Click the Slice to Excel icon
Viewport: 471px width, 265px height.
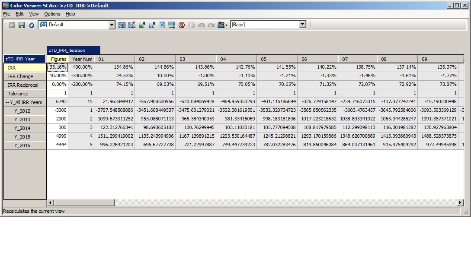pyautogui.click(x=142, y=25)
